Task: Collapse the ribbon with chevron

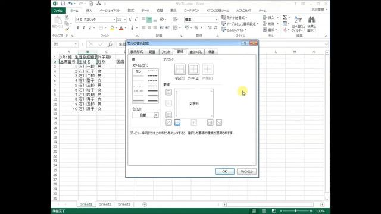Action: click(326, 36)
